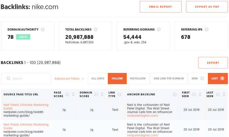This screenshot has width=229, height=137.
Task: Click the Total Backlinks help icon
Action: [97, 30]
